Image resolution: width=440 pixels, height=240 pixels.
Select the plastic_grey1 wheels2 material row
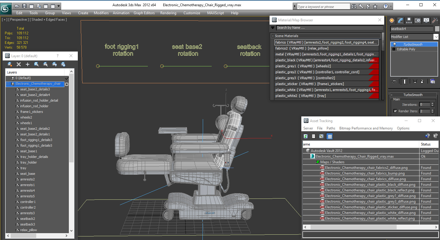pos(327,66)
